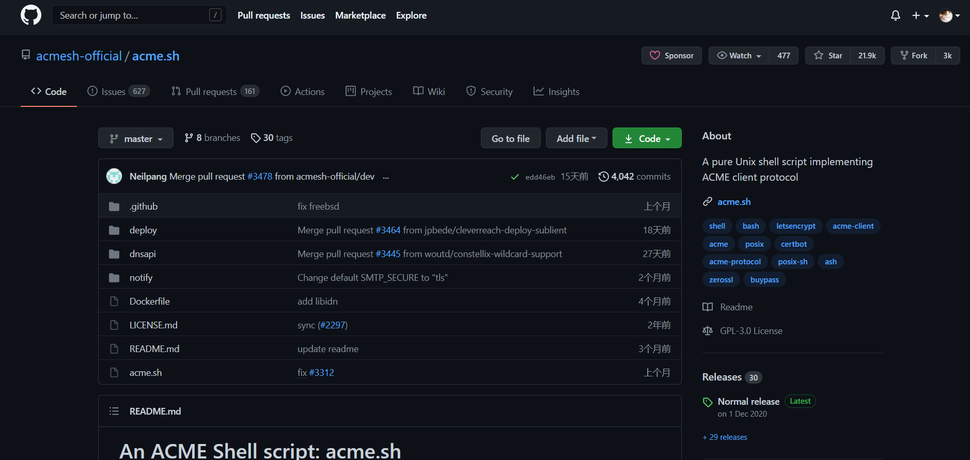
Task: Show the + 29 releases link
Action: [x=725, y=437]
